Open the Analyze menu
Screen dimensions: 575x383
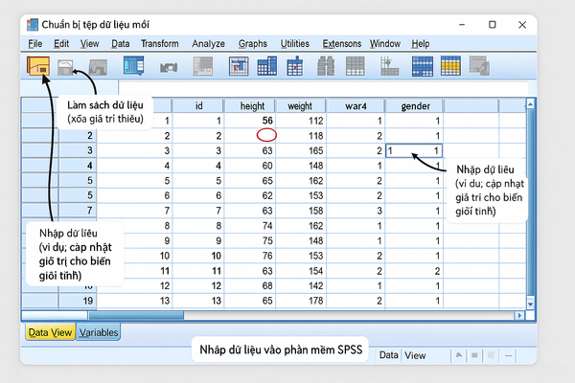(x=208, y=44)
